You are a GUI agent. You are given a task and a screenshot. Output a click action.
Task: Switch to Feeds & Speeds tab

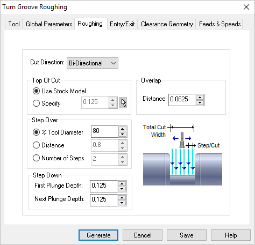[219, 24]
